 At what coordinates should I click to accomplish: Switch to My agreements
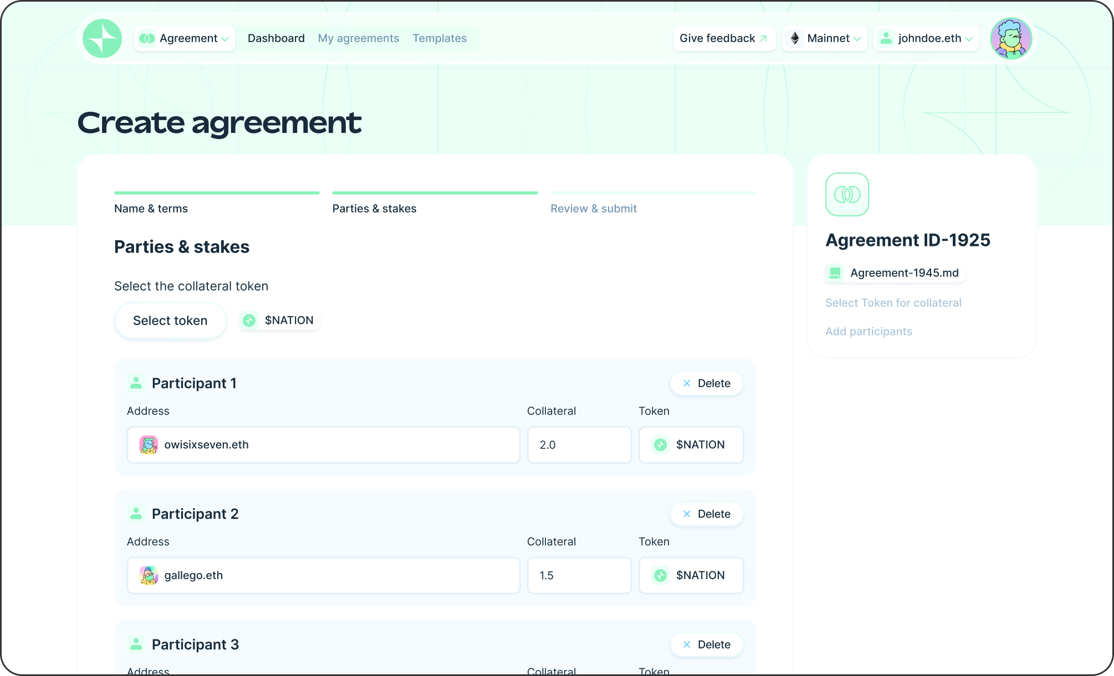(x=359, y=38)
